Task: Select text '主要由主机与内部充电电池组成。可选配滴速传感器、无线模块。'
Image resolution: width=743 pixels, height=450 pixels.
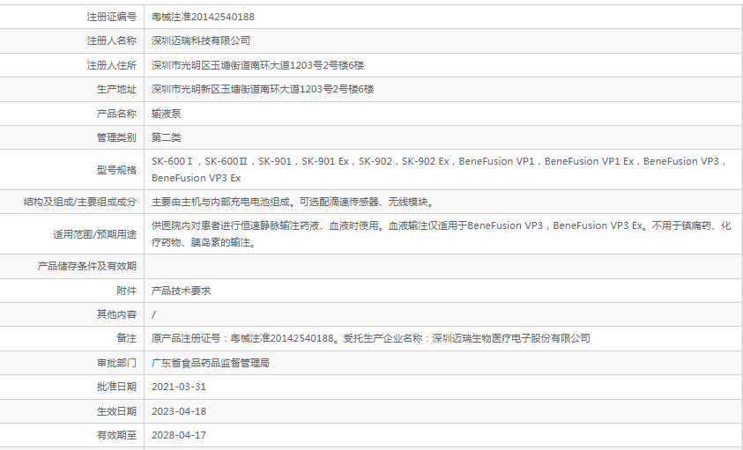Action: (293, 203)
